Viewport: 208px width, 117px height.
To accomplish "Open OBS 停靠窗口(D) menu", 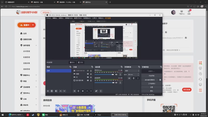I will click(69, 18).
